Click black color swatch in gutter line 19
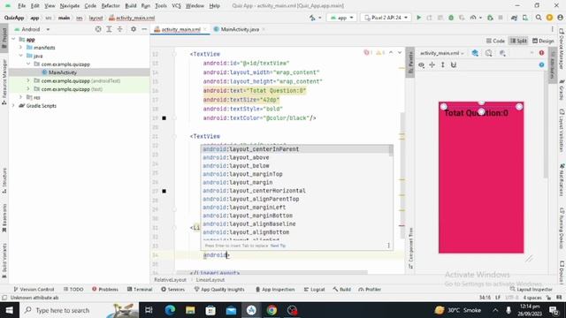Image resolution: width=566 pixels, height=318 pixels. tap(164, 118)
